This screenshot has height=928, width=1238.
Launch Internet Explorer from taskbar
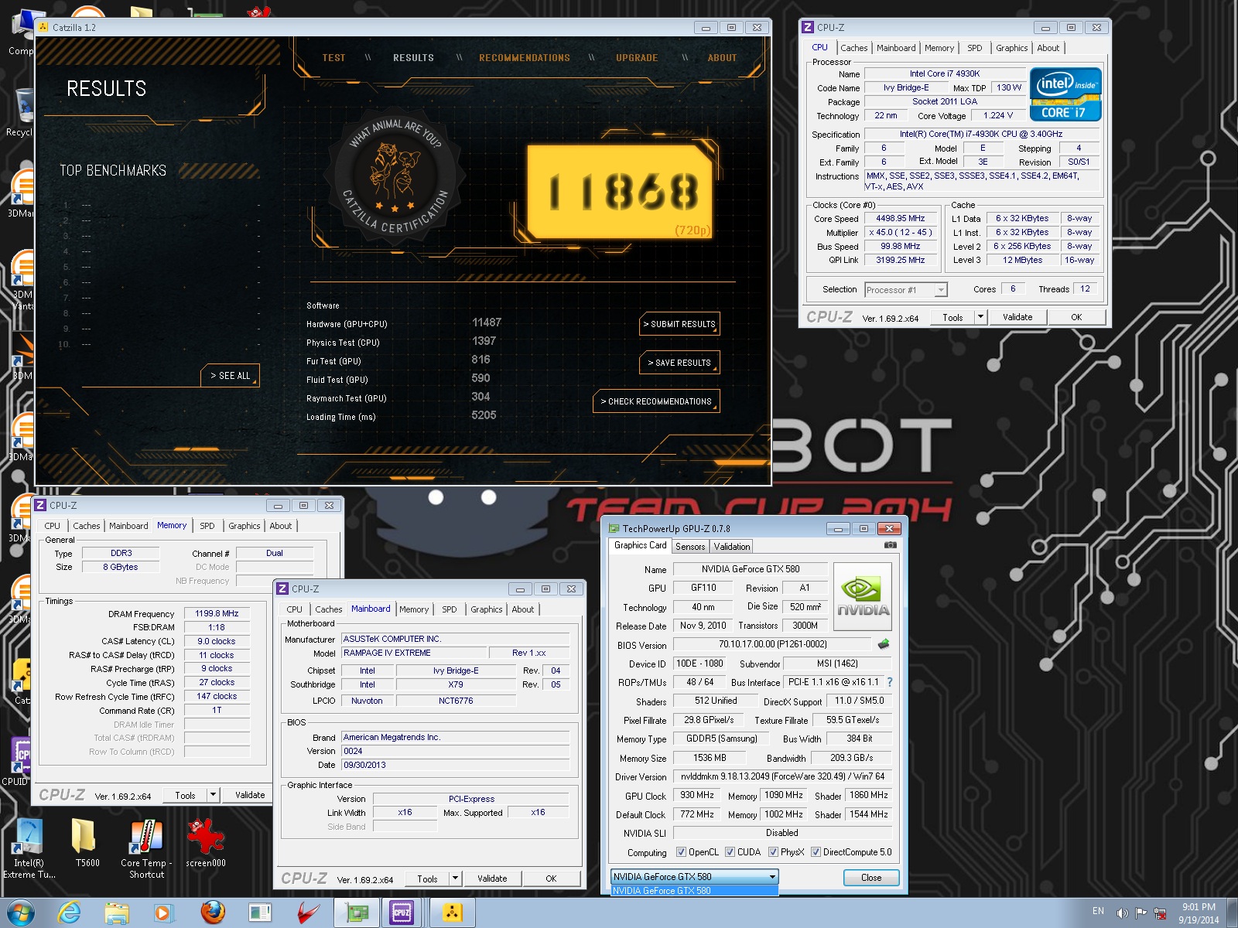click(69, 913)
